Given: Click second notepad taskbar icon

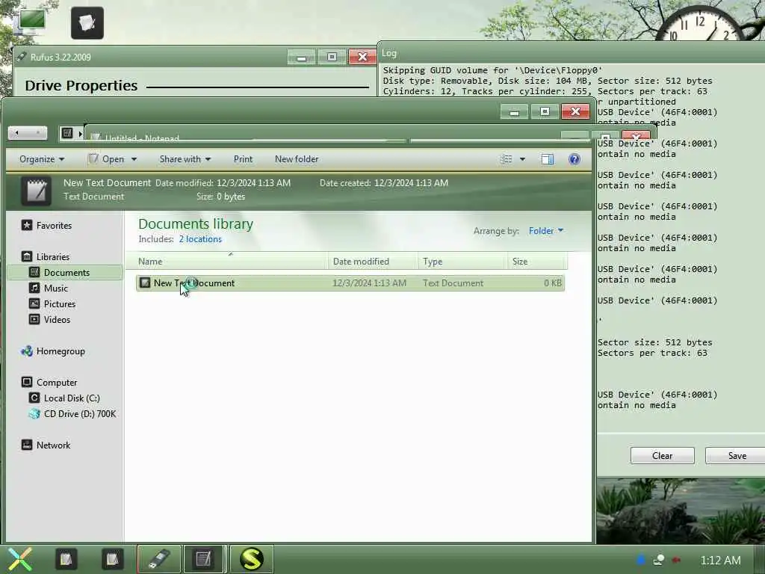Looking at the screenshot, I should coord(112,559).
